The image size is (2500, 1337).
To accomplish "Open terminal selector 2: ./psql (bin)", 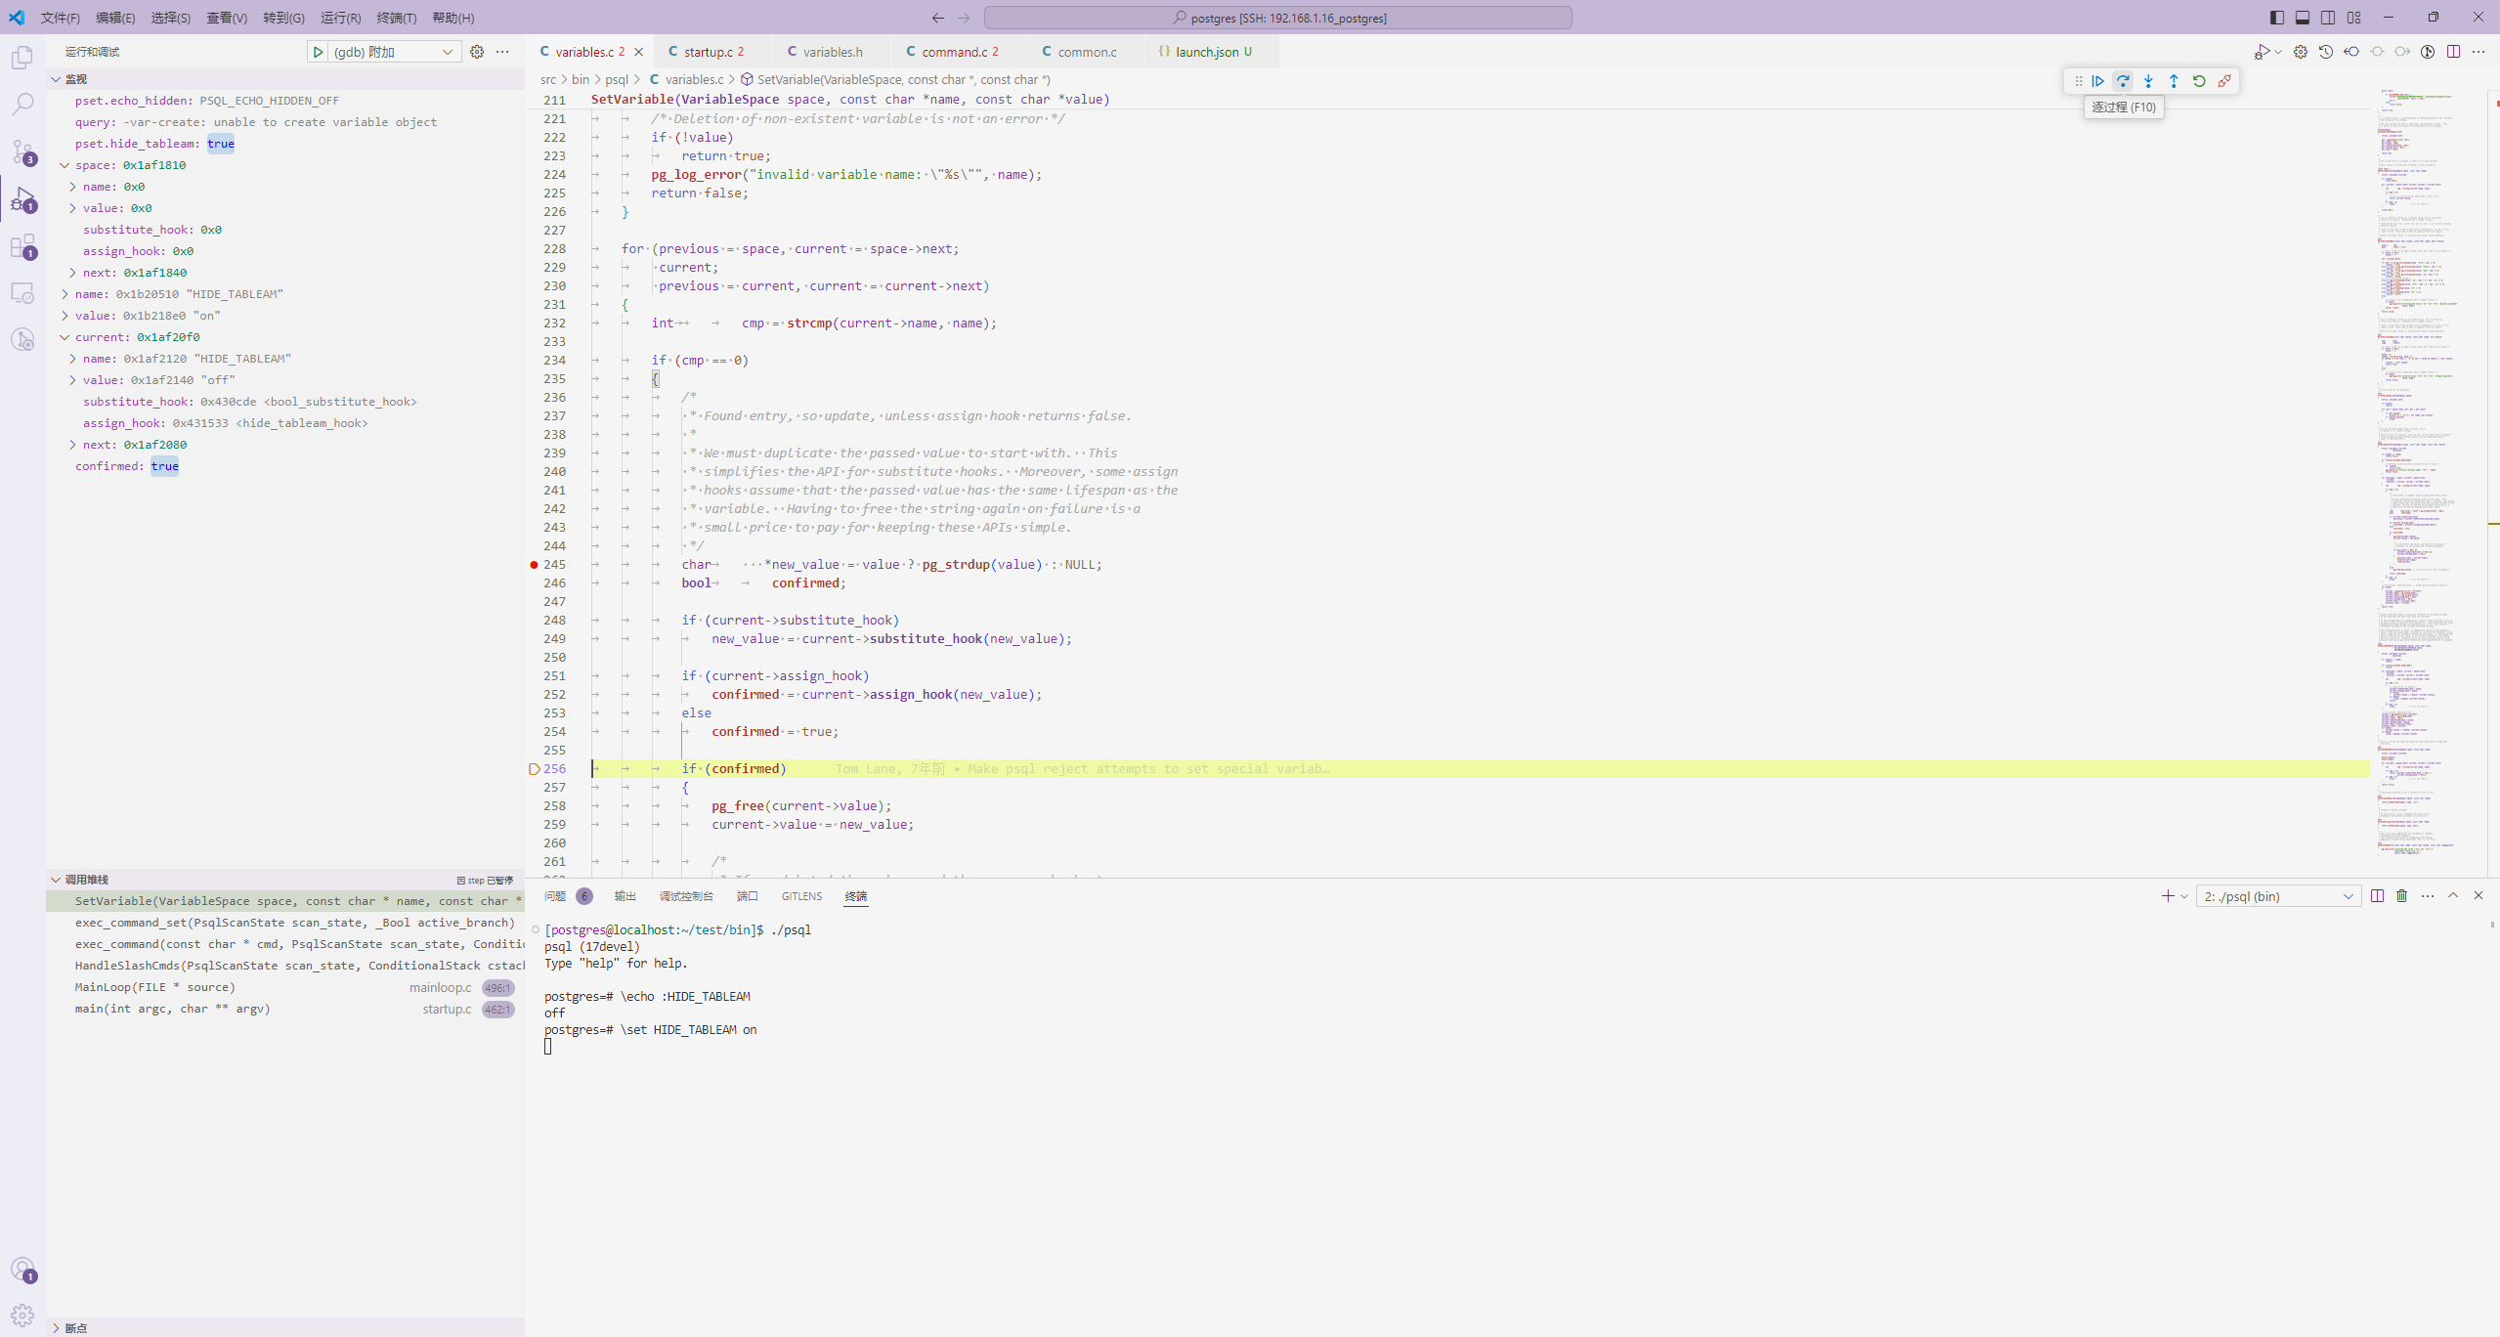I will click(2278, 896).
